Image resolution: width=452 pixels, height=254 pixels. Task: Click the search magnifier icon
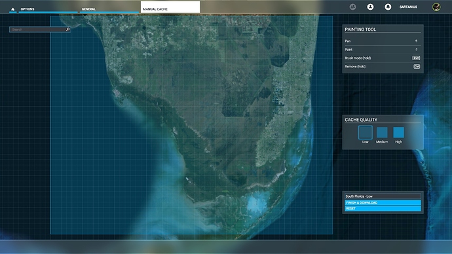[67, 29]
